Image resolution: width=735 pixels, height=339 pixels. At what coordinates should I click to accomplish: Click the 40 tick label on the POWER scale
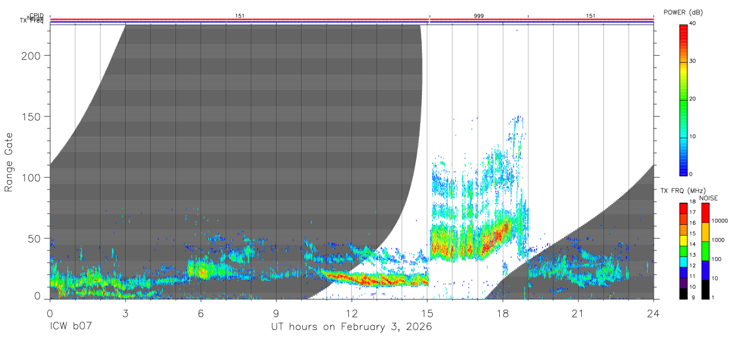692,24
